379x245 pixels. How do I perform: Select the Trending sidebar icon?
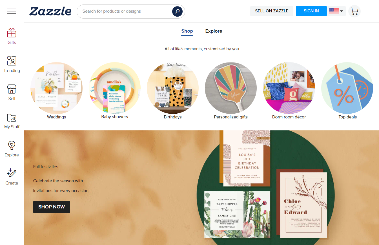[12, 61]
